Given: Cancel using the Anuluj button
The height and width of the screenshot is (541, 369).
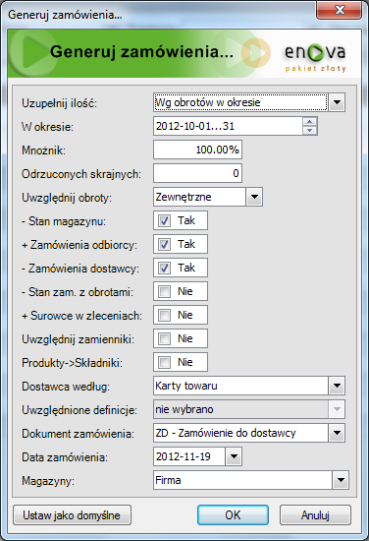Looking at the screenshot, I should pyautogui.click(x=315, y=515).
